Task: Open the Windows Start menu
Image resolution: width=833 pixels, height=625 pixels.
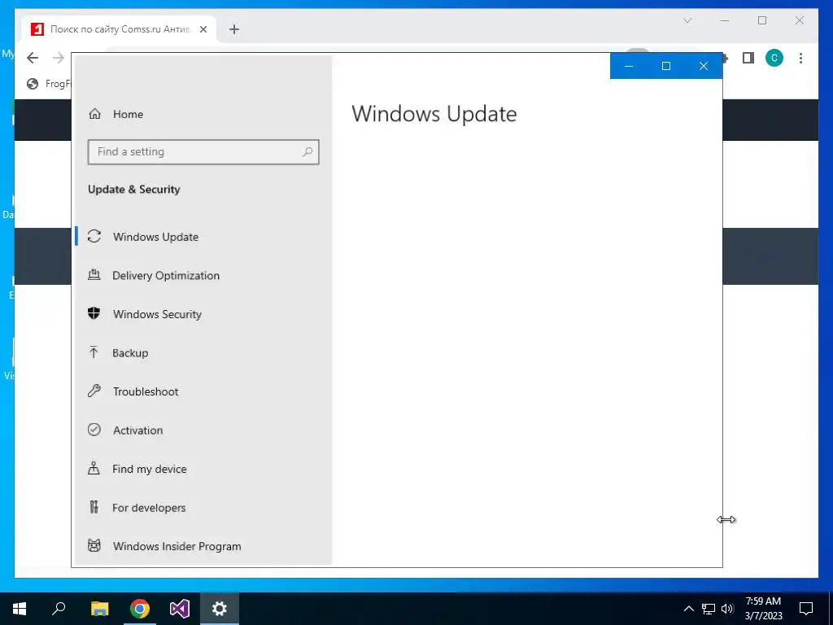Action: pyautogui.click(x=20, y=609)
